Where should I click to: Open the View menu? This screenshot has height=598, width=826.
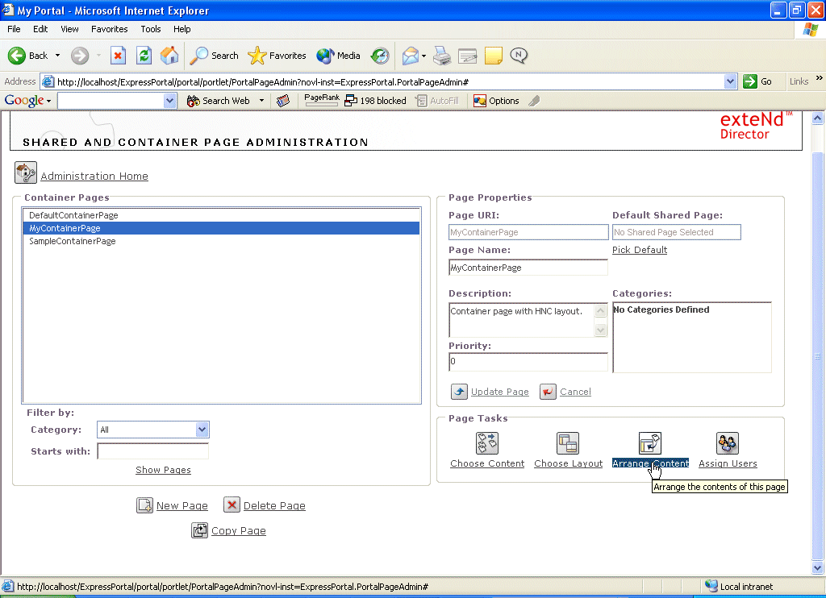click(x=69, y=29)
